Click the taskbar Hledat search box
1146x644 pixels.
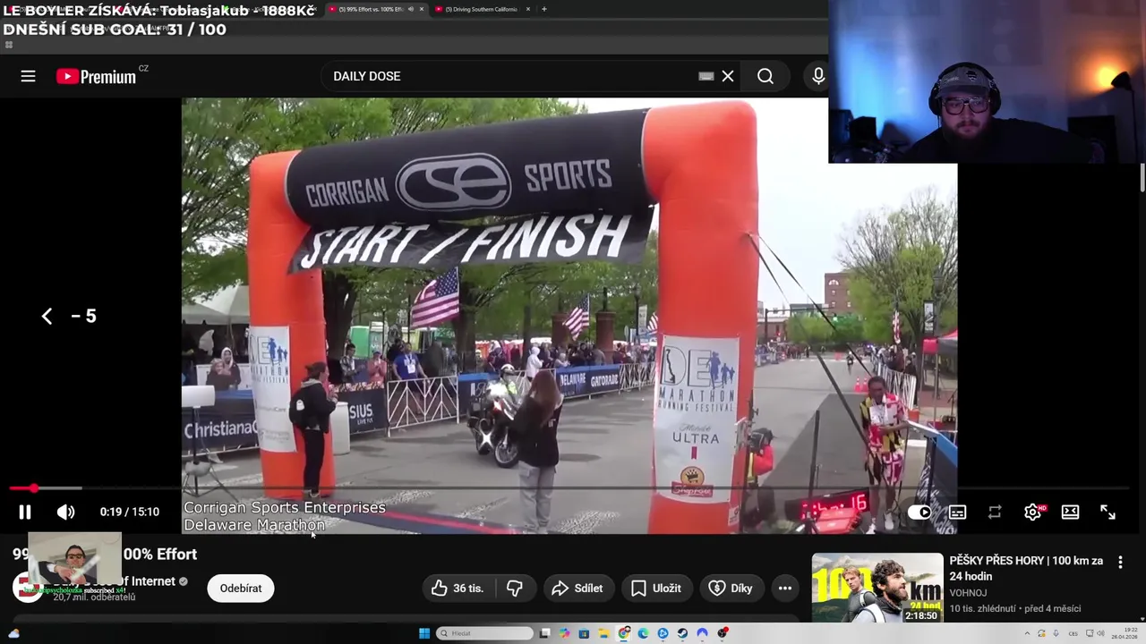(x=485, y=633)
